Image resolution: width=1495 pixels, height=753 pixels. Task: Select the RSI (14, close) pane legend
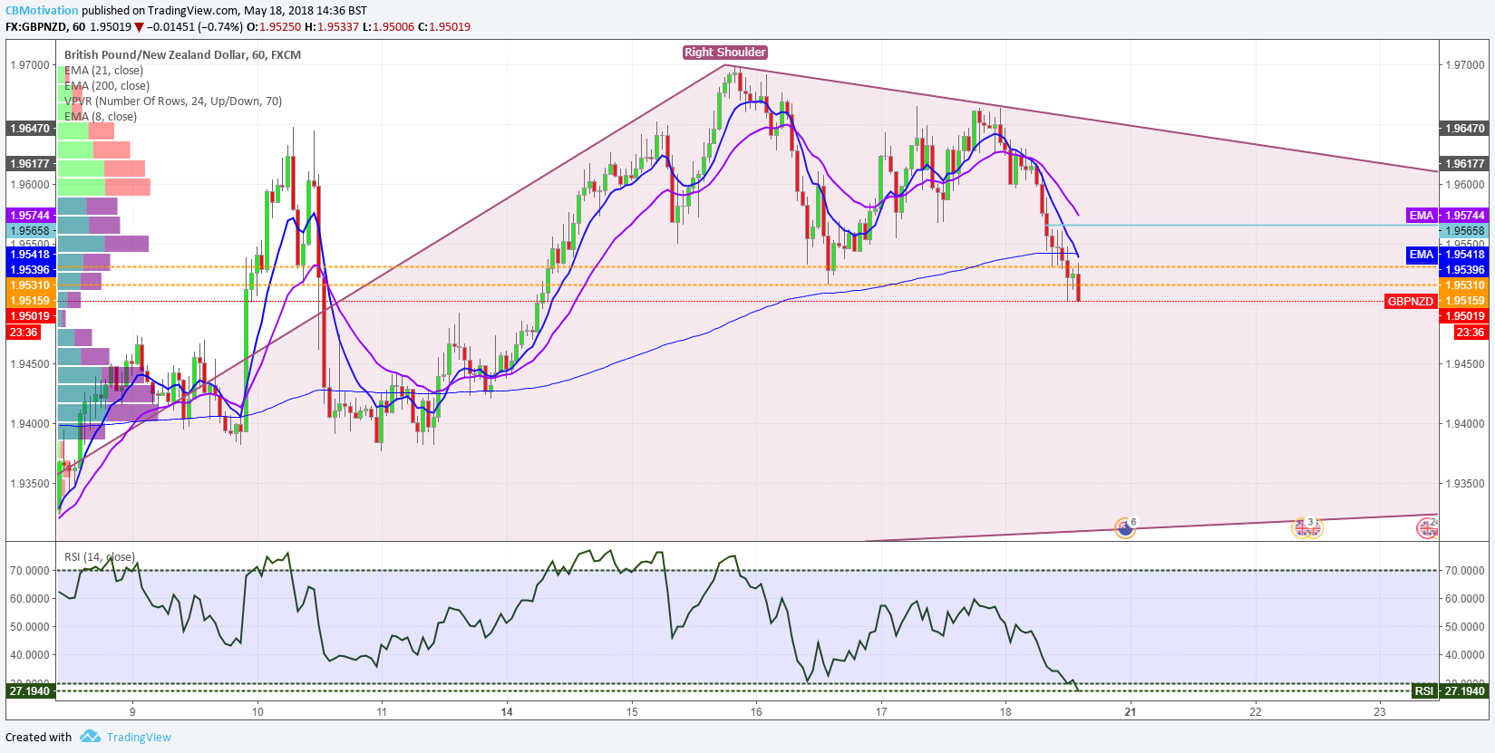pos(100,557)
